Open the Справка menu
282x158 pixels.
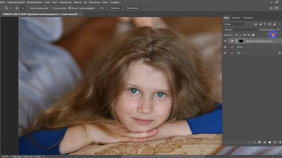coord(115,2)
